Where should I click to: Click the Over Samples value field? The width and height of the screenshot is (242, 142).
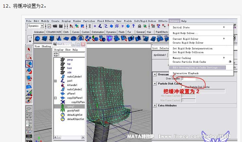tap(188, 79)
